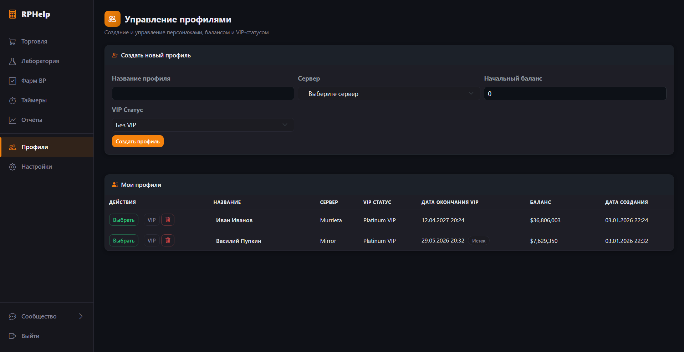
Task: Click the icon beside Мои профили heading
Action: click(x=115, y=185)
